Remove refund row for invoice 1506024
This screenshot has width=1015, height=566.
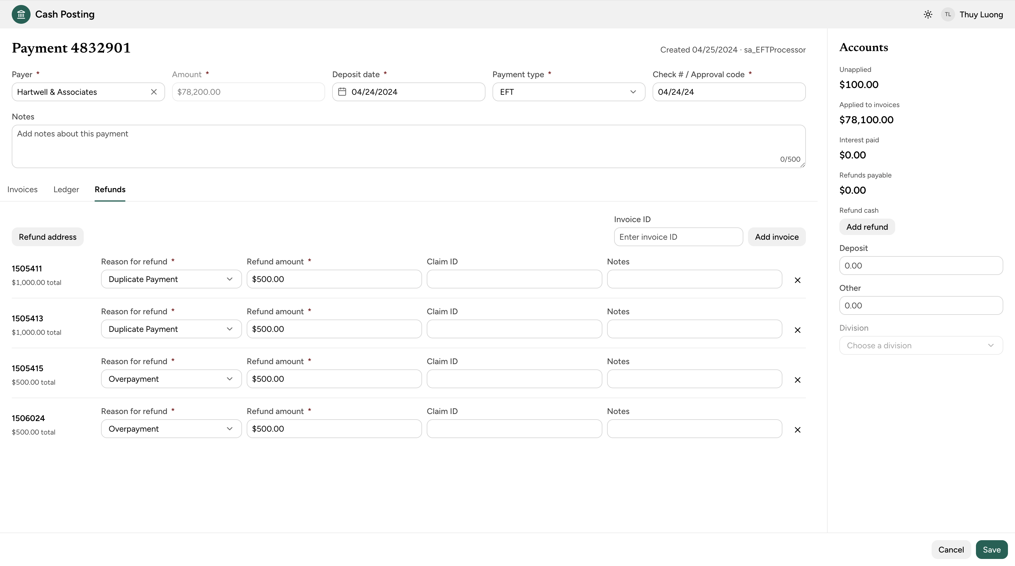click(x=797, y=430)
